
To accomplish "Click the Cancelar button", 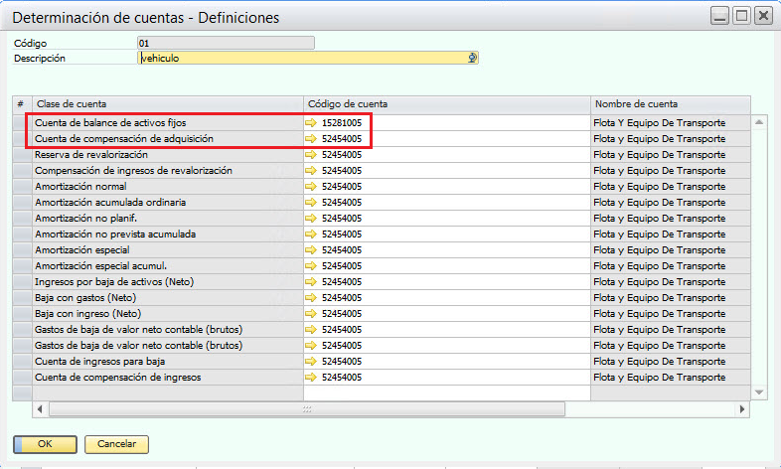I will click(116, 444).
